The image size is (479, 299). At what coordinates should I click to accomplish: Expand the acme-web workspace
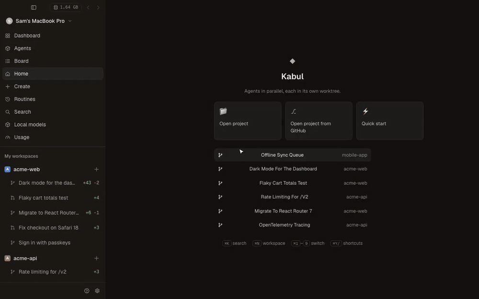coord(26,169)
